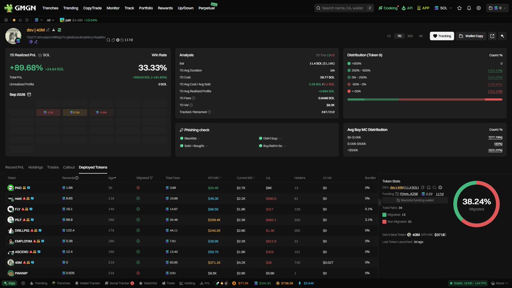This screenshot has width=512, height=288.
Task: Click the history clock icon in sub-toolbar
Action: coord(27,20)
